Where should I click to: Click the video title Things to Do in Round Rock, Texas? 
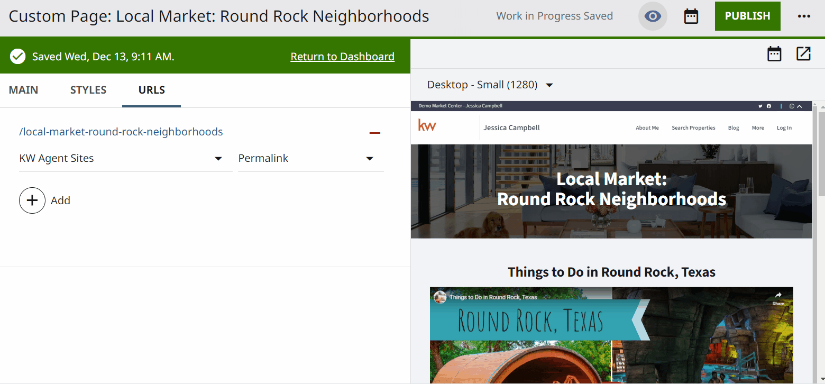click(493, 297)
